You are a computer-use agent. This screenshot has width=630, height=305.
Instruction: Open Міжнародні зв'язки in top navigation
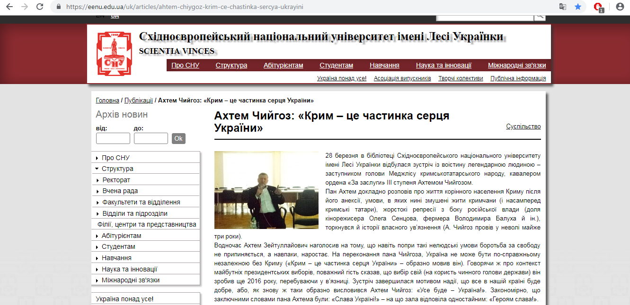click(x=516, y=65)
